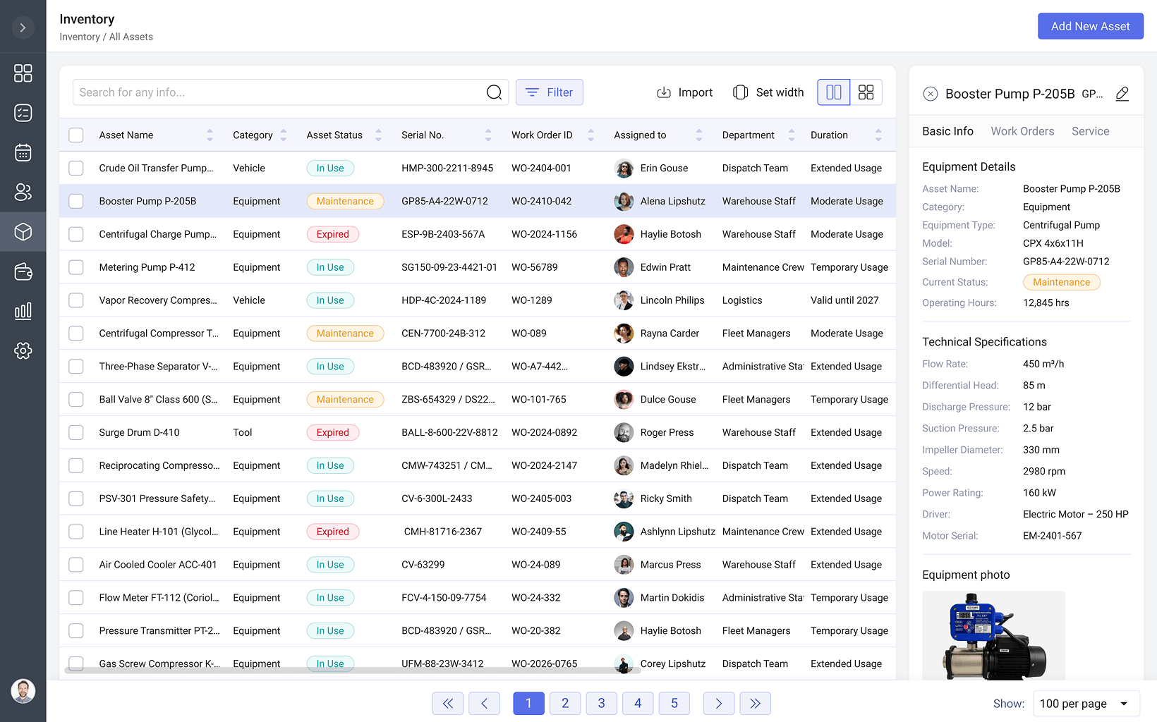
Task: Close the Booster Pump details panel
Action: [930, 94]
